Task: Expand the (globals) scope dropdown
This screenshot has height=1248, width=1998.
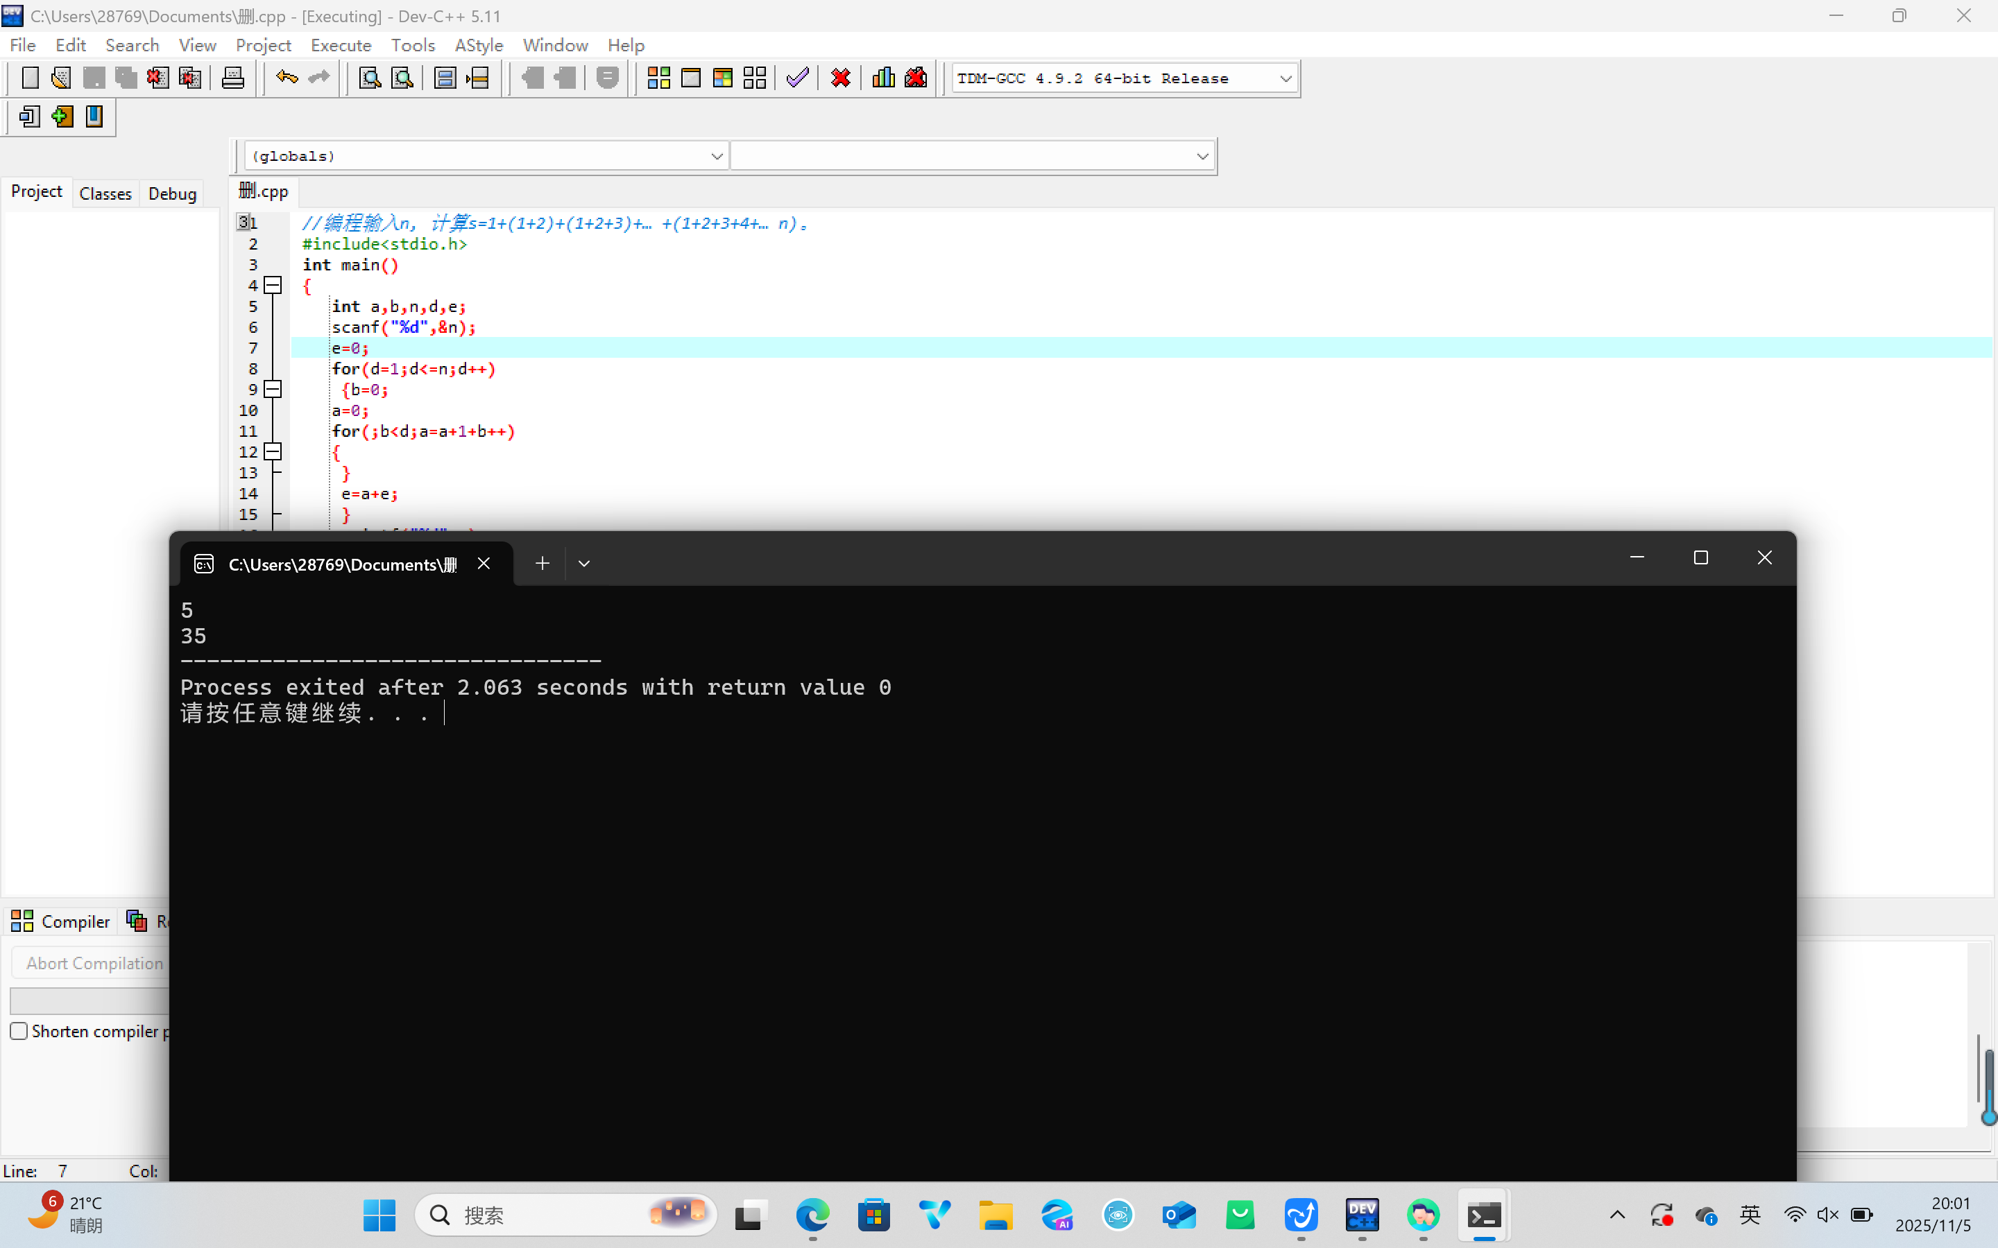Action: tap(716, 156)
